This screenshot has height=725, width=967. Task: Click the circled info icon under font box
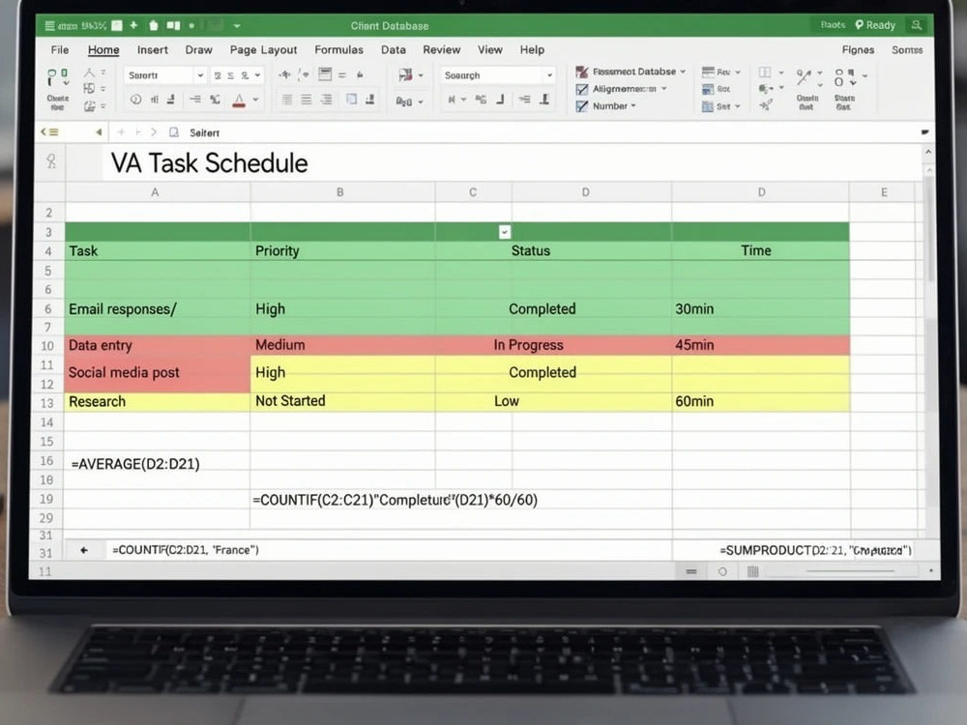point(135,100)
